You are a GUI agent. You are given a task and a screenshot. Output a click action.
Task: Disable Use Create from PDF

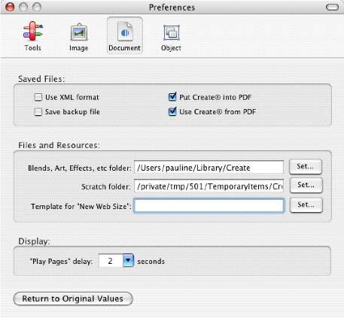pos(172,111)
